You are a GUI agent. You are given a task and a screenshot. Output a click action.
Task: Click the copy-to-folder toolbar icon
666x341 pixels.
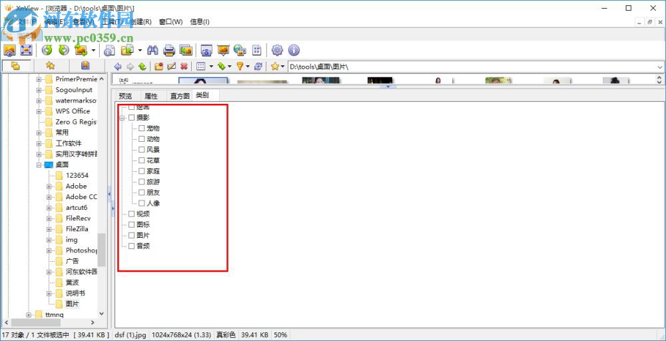[x=127, y=50]
